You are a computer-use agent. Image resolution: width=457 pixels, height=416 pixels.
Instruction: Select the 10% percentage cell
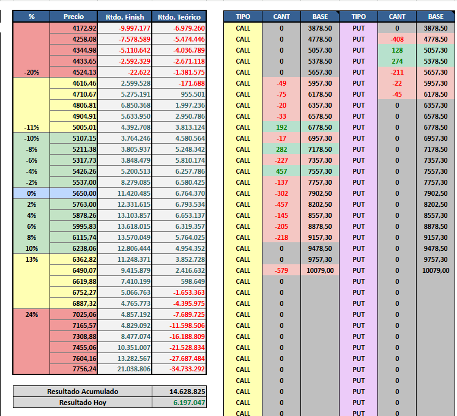pyautogui.click(x=31, y=248)
